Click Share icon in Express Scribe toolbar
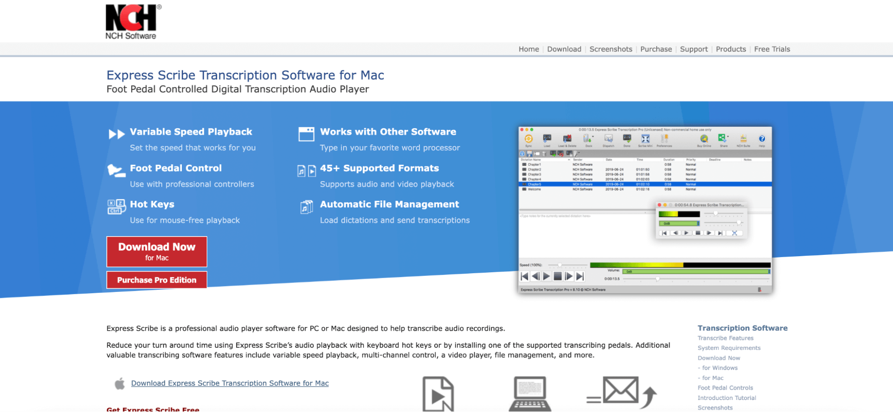Viewport: 893px width, 412px height. pos(722,138)
